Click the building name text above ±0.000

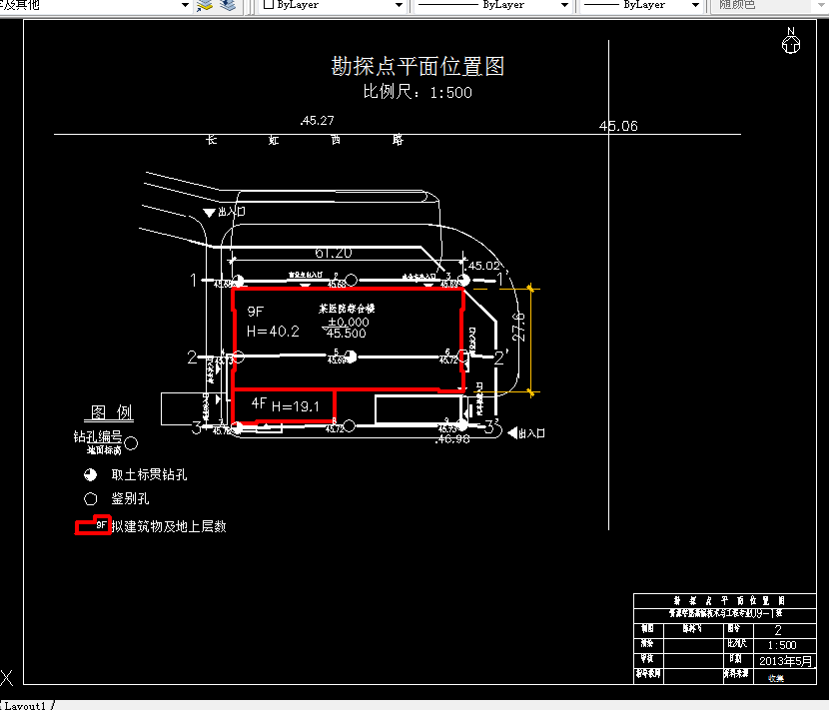[x=347, y=309]
